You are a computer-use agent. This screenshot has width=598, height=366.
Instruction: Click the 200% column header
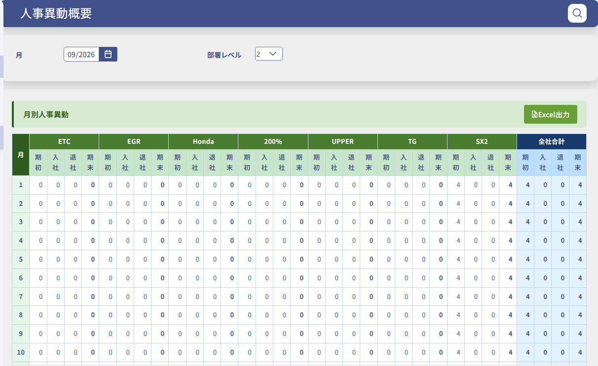[x=273, y=141]
